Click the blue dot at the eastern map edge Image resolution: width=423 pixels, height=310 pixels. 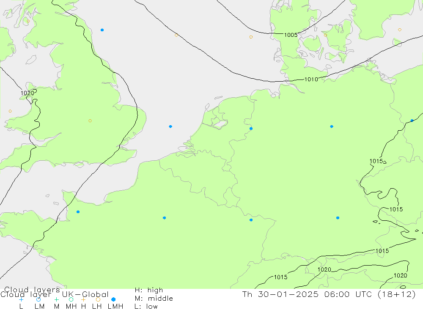pyautogui.click(x=412, y=121)
